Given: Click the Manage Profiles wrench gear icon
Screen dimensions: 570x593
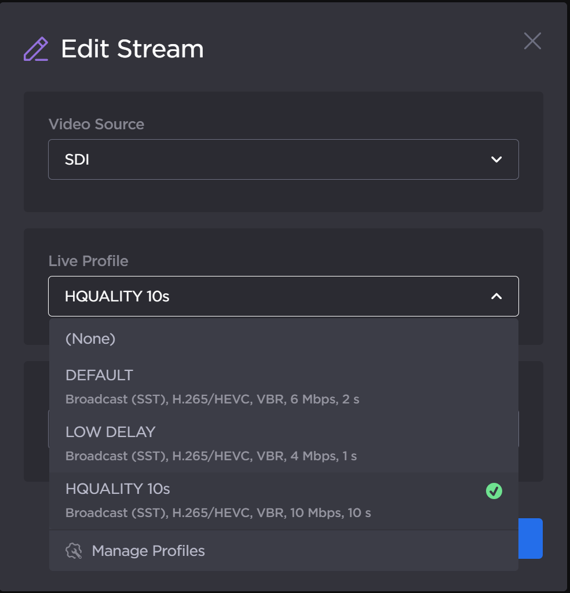Looking at the screenshot, I should point(74,551).
